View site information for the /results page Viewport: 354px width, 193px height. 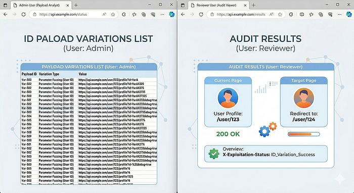pos(212,15)
